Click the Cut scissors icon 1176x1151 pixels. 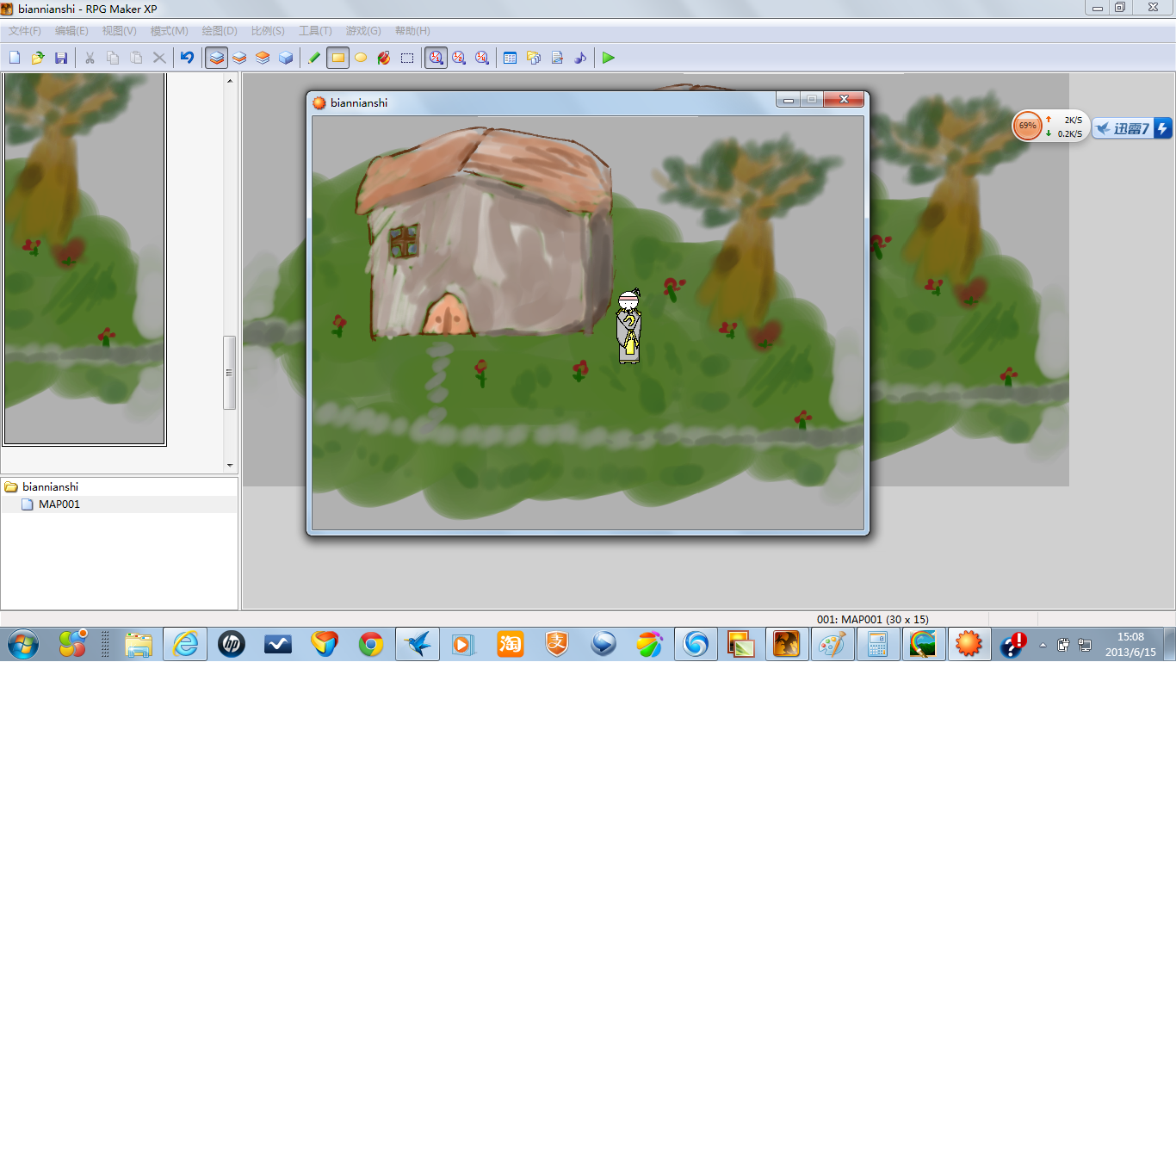pos(90,58)
